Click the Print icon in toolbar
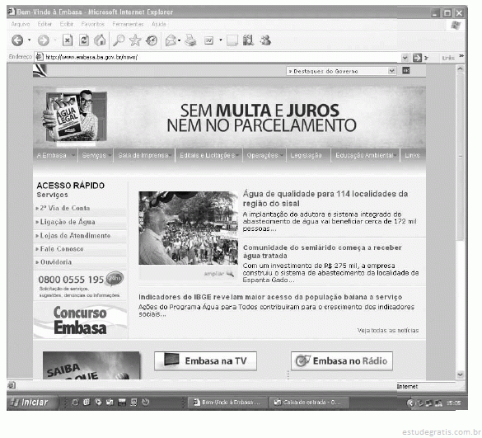482x438 pixels. (190, 40)
